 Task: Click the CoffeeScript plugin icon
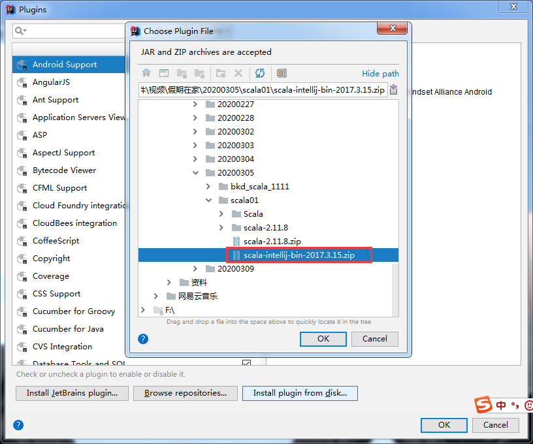coord(22,241)
